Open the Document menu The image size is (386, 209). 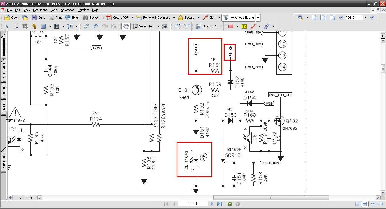click(x=40, y=10)
